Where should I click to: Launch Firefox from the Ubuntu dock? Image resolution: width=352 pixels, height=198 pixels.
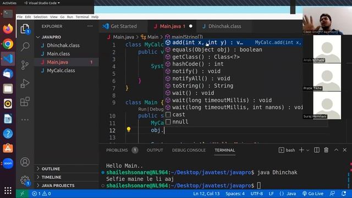[8, 29]
